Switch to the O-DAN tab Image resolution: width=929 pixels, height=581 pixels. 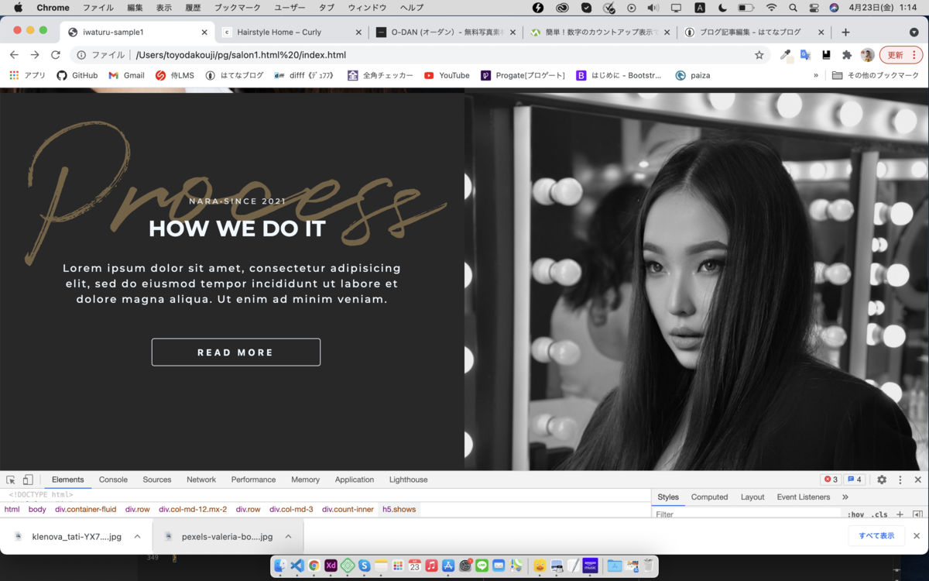click(x=446, y=33)
